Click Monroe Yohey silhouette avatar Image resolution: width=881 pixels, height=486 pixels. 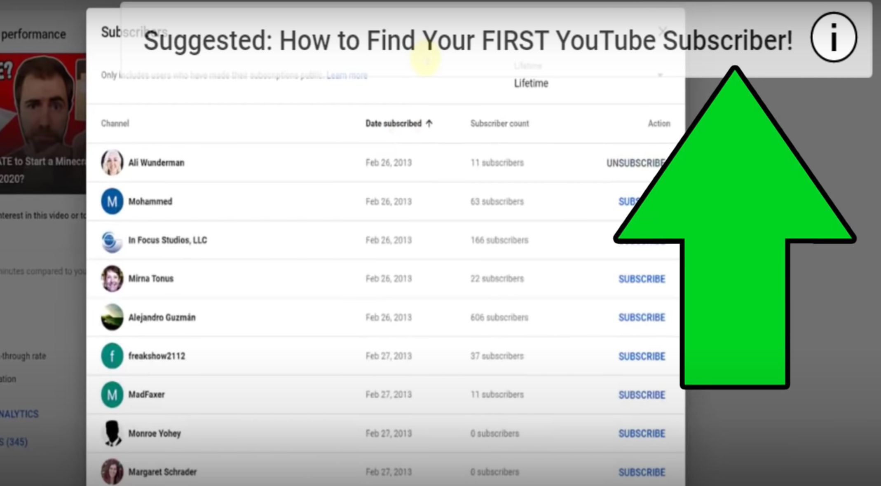[112, 433]
